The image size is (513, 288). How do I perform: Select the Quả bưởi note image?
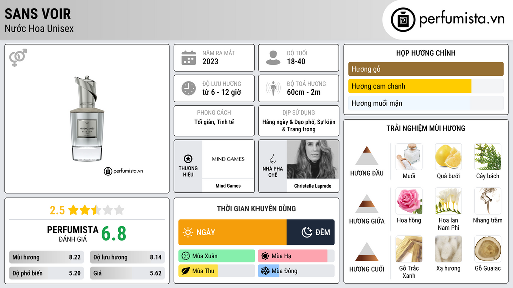[x=448, y=157]
